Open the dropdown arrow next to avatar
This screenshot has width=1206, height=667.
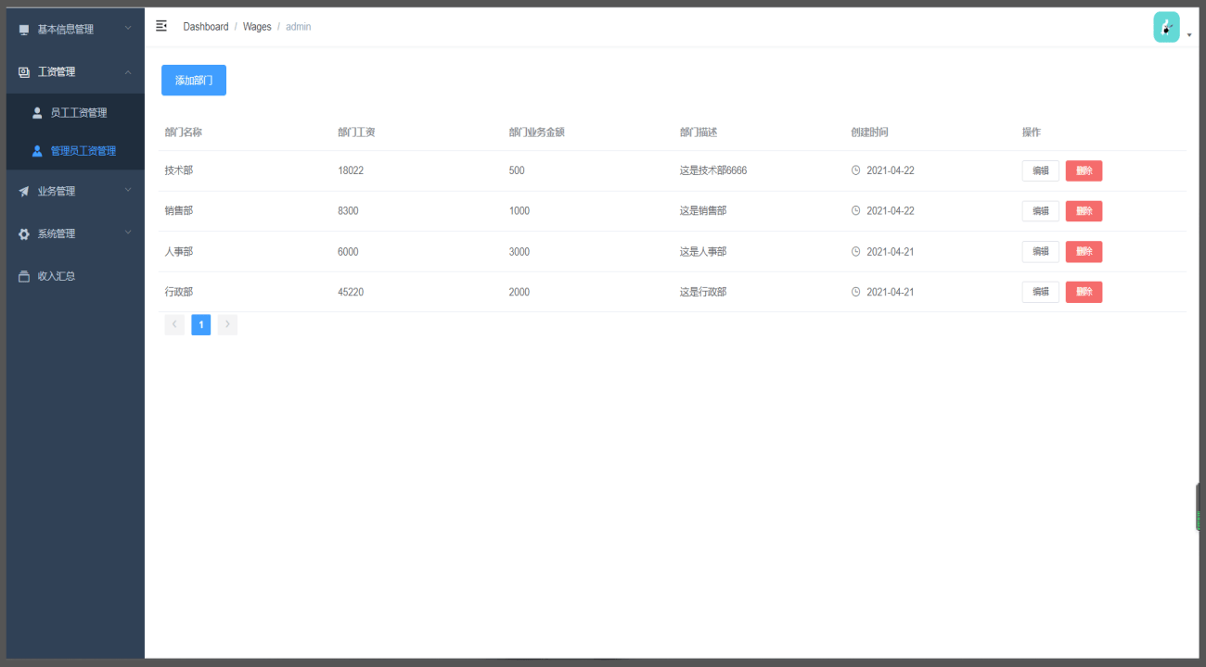(1188, 32)
